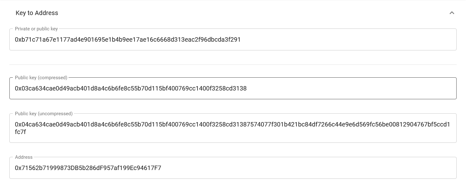466x196 pixels.
Task: Place cursor in the 0xb71c71a6 private key value
Action: (x=128, y=40)
